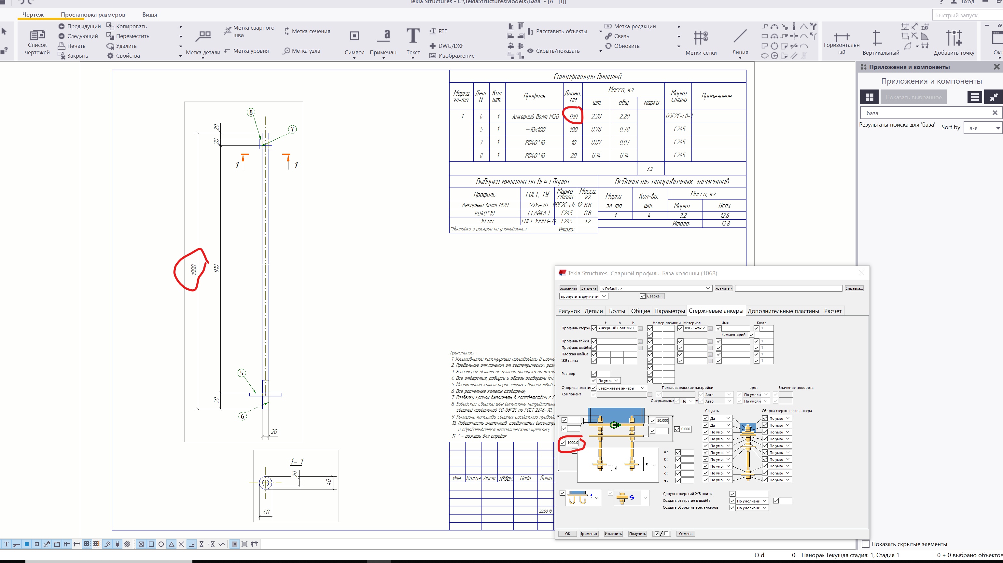Switch to the Болты tab
The image size is (1003, 563).
click(x=617, y=311)
